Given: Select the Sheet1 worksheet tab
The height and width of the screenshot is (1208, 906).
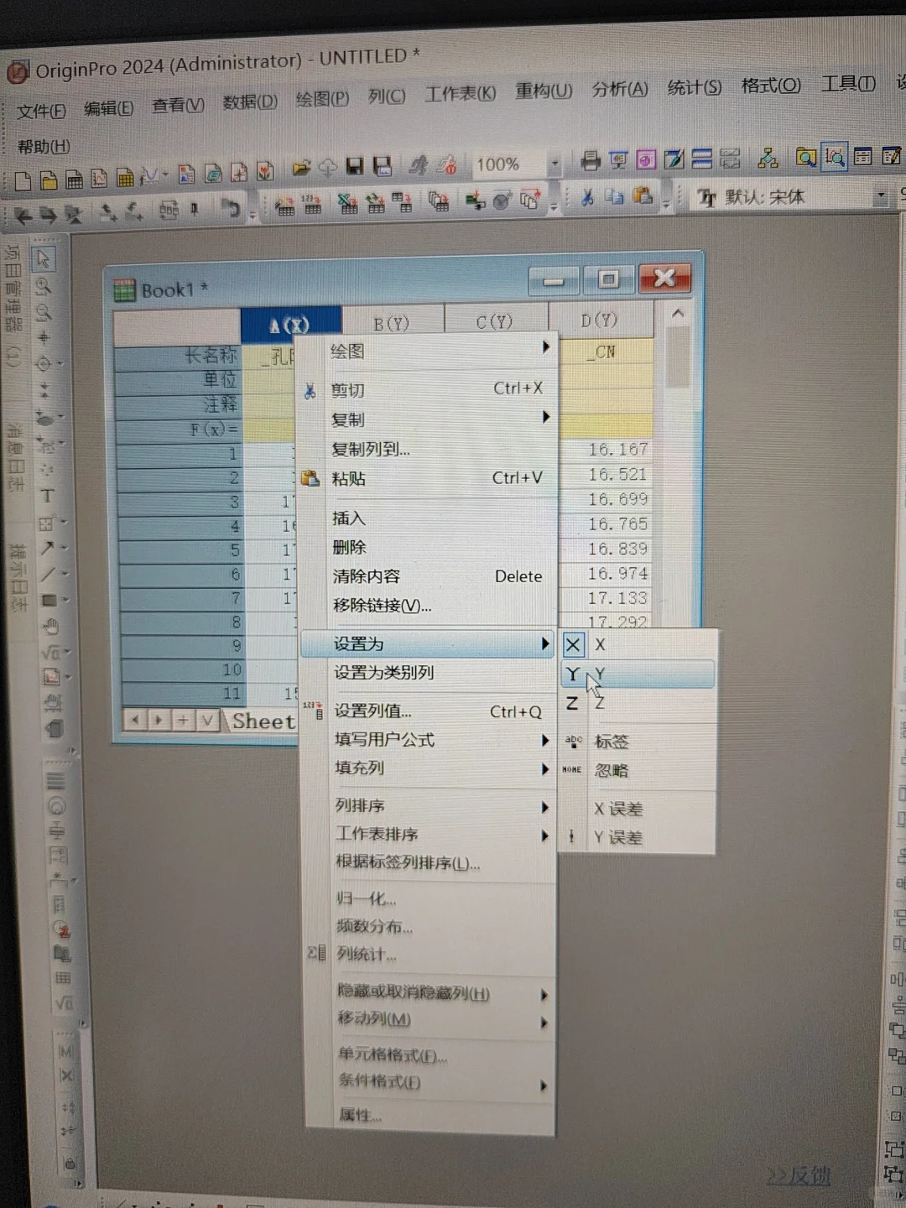Looking at the screenshot, I should coord(263,721).
